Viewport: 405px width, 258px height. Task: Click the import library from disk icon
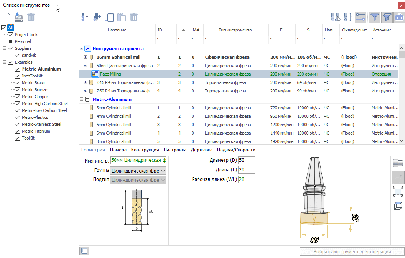point(18,17)
